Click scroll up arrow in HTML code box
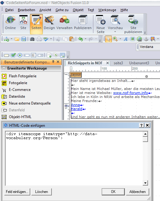 tap(145, 134)
